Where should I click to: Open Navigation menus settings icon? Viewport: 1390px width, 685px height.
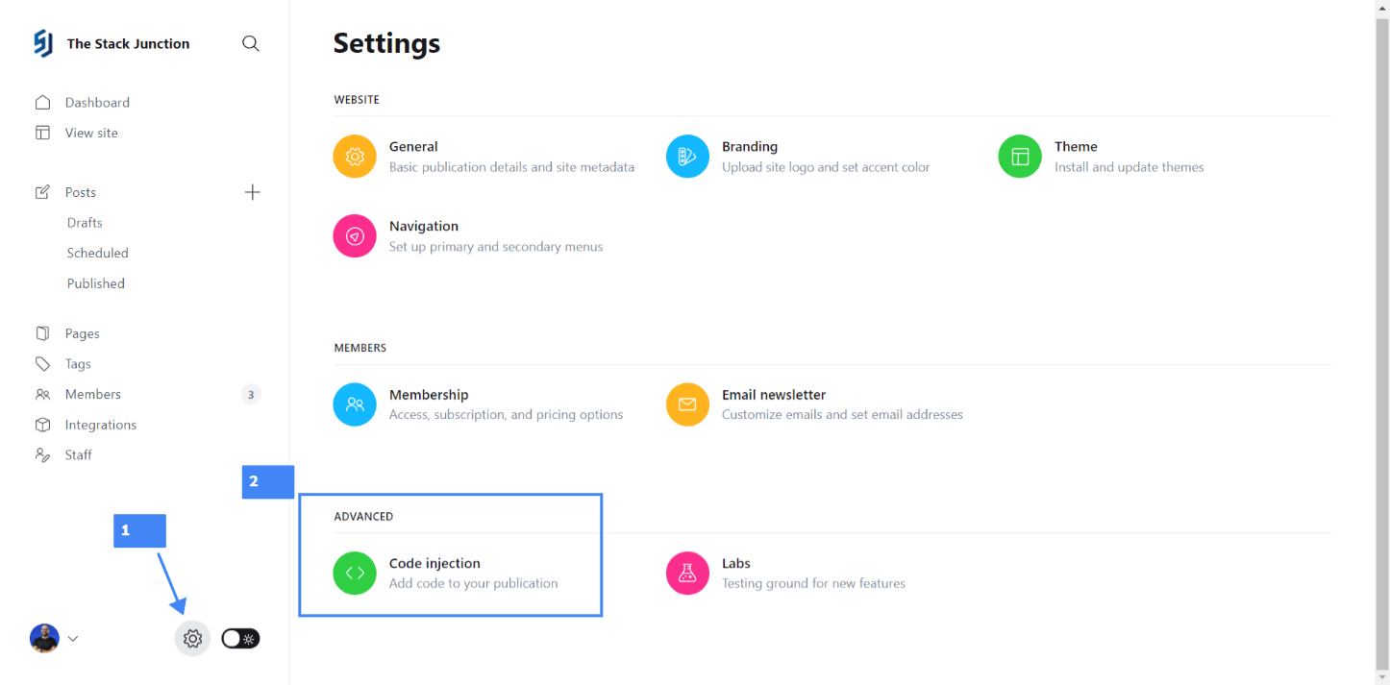click(354, 235)
